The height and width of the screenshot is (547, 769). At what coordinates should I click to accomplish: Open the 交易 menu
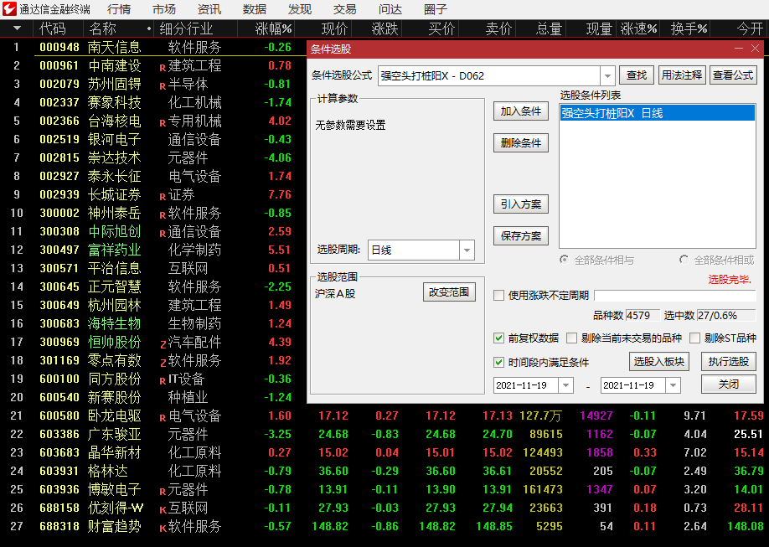click(344, 9)
